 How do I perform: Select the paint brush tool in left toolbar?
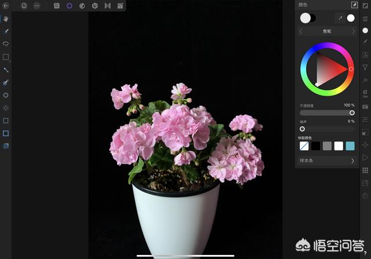(6, 31)
